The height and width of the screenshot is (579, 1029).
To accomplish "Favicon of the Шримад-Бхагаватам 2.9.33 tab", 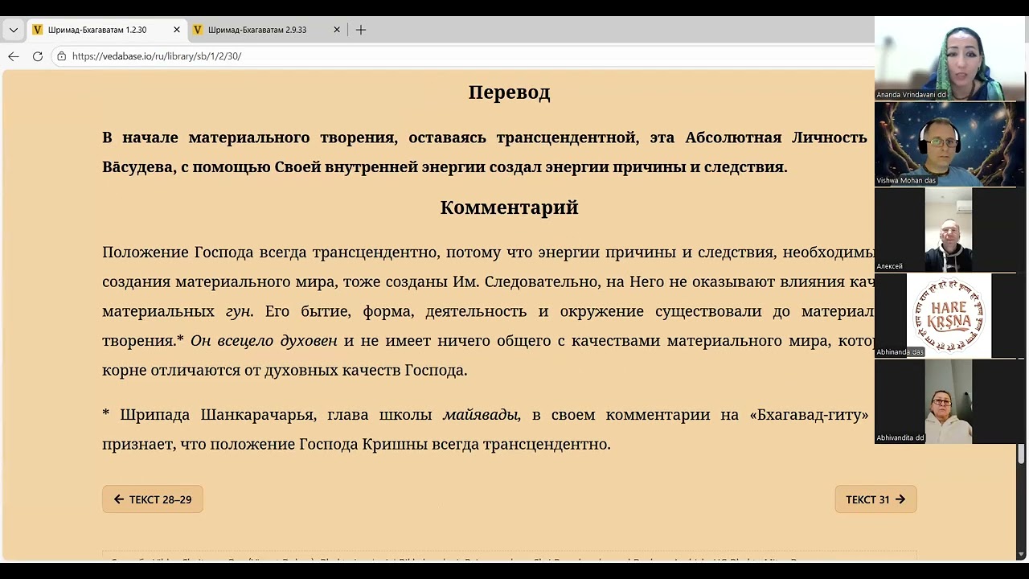I will tap(198, 30).
